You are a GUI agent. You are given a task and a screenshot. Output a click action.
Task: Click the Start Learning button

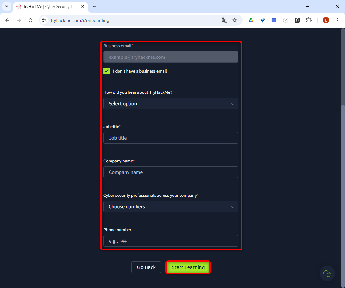(188, 267)
